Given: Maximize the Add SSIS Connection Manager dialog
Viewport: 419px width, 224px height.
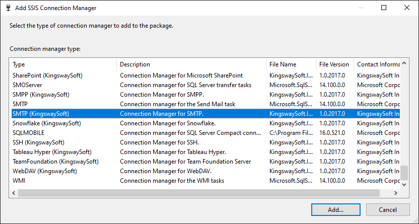Looking at the screenshot, I should click(384, 8).
